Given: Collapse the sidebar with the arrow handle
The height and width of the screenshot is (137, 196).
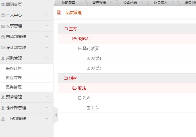Looking at the screenshot, I should 56,115.
